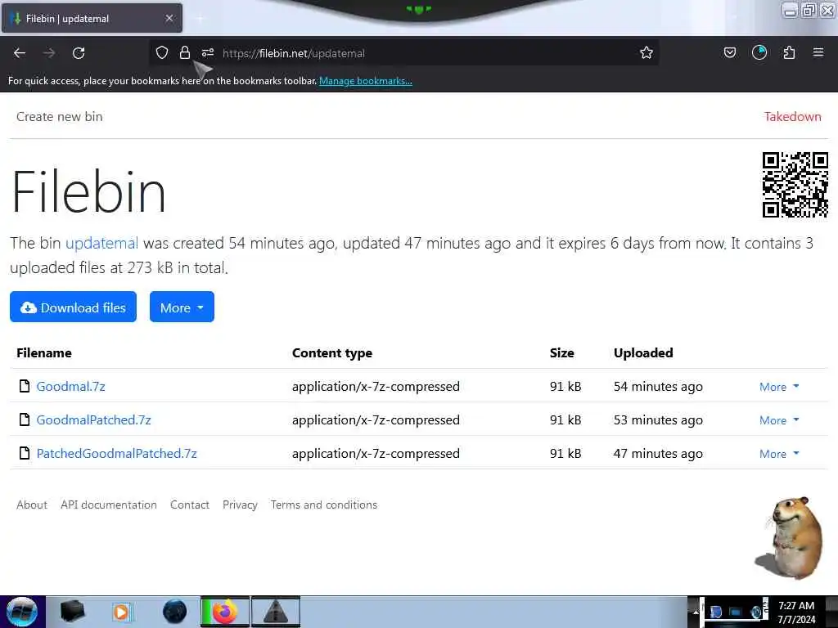Image resolution: width=838 pixels, height=628 pixels.
Task: Reload the page with refresh icon
Action: pyautogui.click(x=79, y=53)
